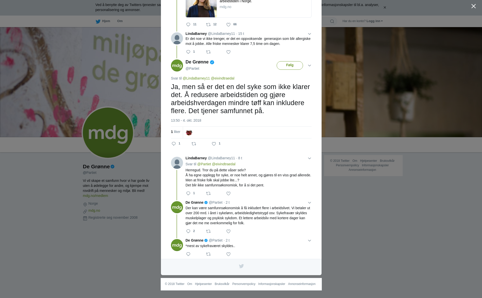Like the '*mest av sykefraværet' tweet
482x298 pixels.
228,254
